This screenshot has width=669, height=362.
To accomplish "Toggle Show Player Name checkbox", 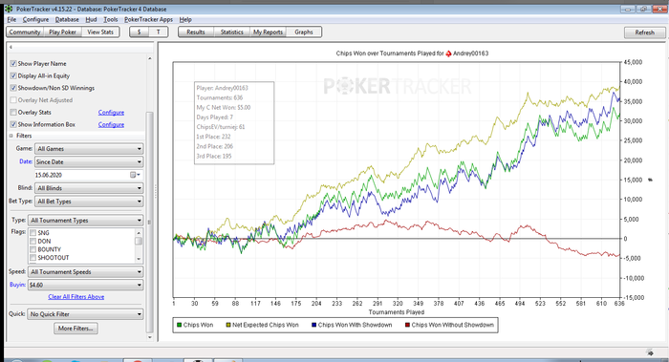I will click(x=13, y=64).
